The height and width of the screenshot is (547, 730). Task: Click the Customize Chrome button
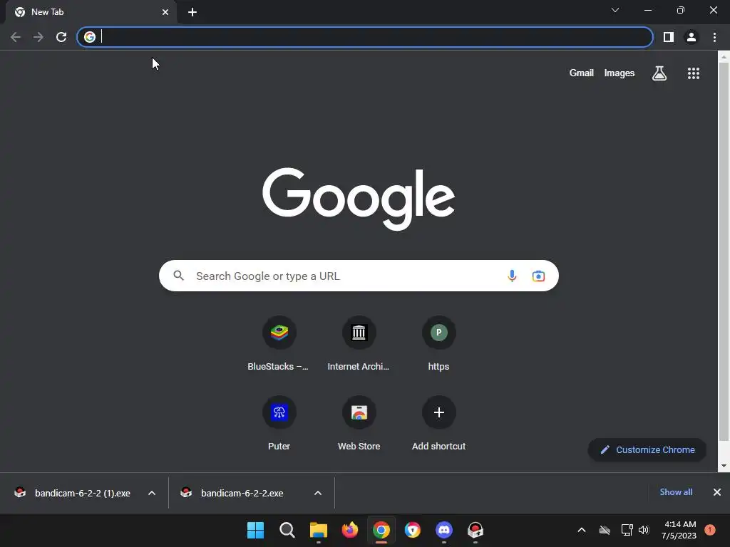[647, 450]
